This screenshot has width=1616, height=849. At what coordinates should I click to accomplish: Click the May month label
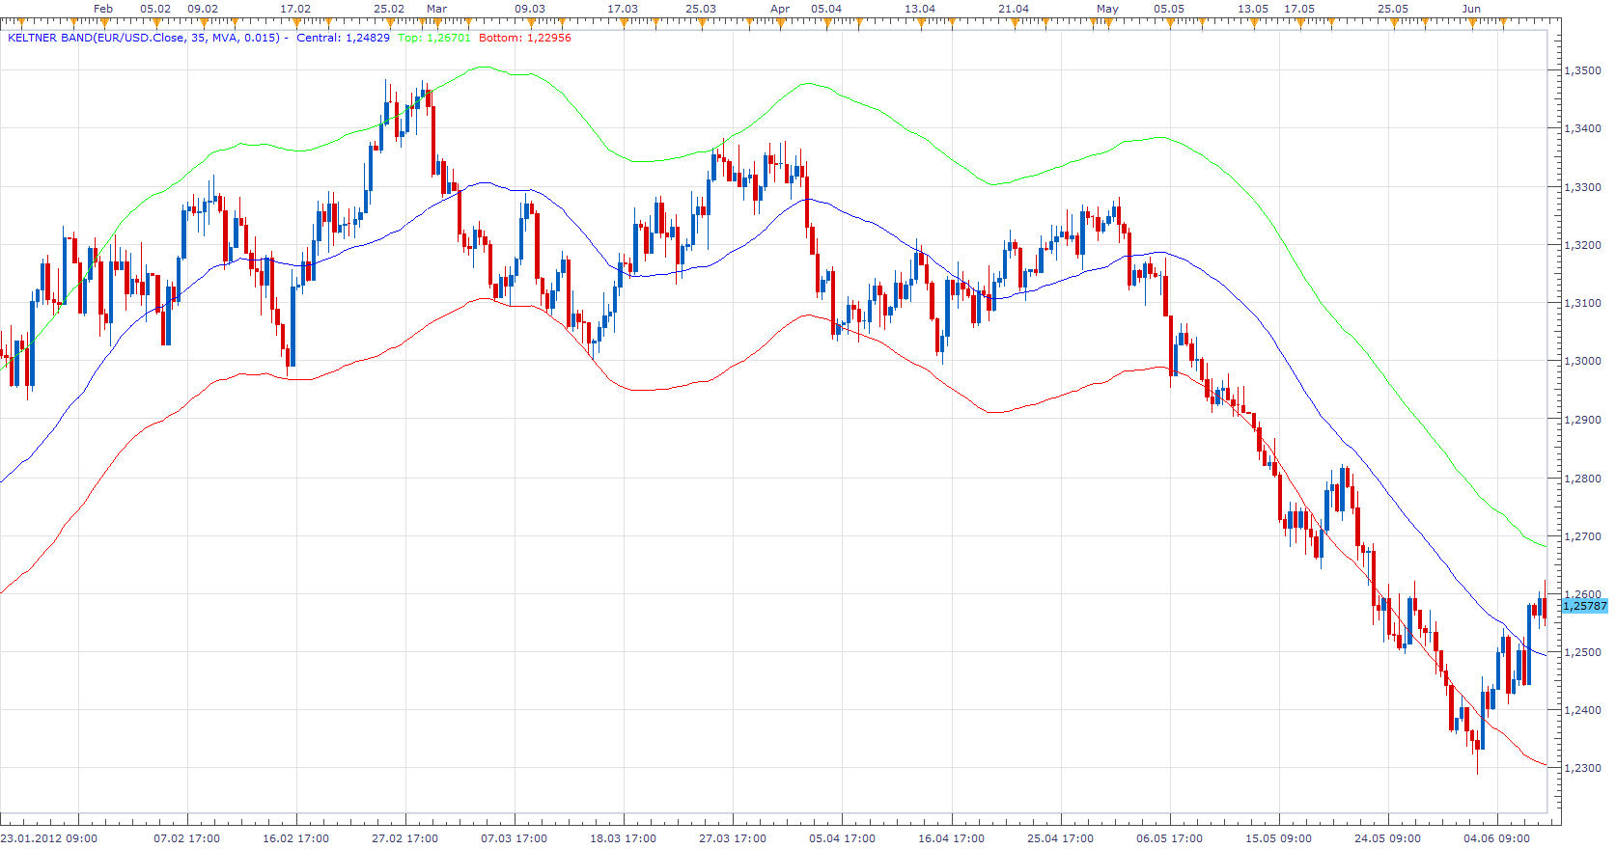pyautogui.click(x=1107, y=9)
